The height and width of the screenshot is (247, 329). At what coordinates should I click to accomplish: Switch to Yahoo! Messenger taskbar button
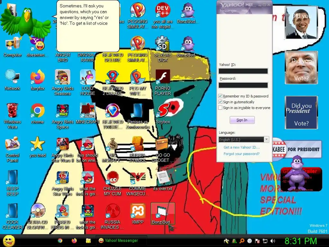121,241
